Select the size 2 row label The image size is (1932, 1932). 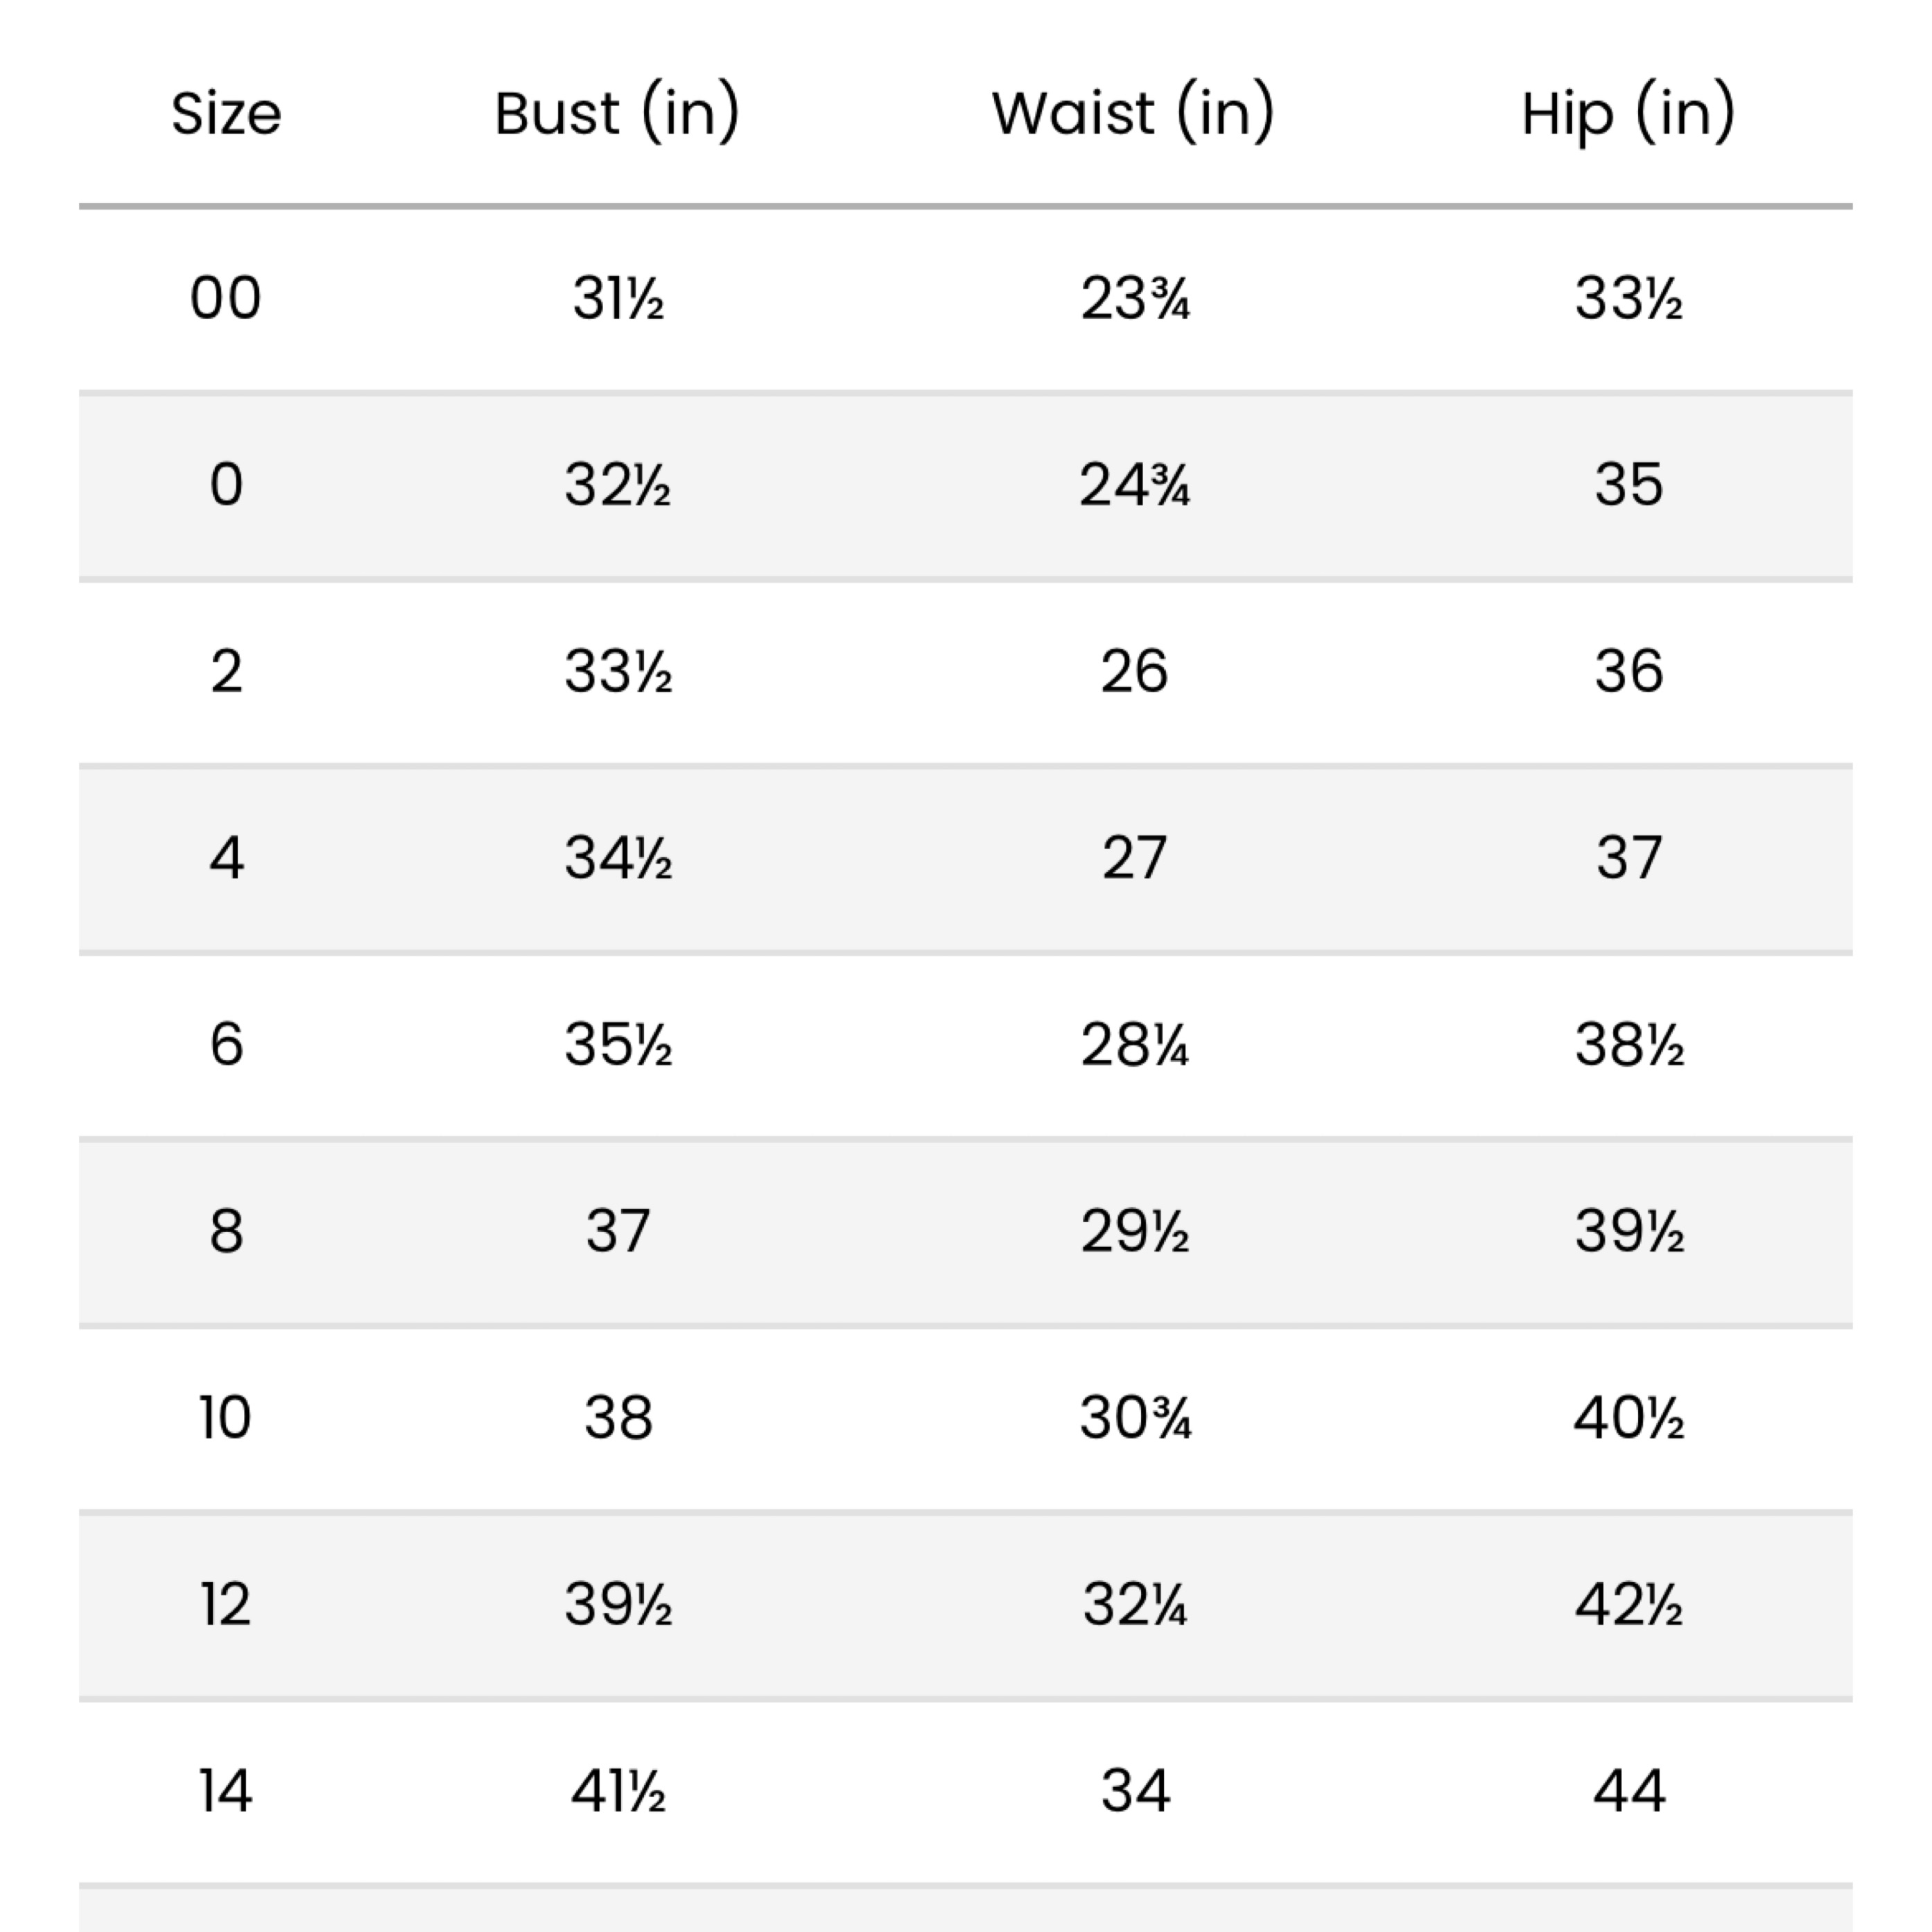pos(226,671)
